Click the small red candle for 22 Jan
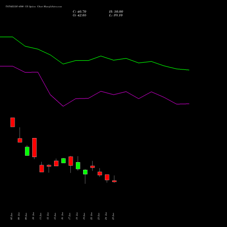Screen dimensions: 227x227 click(93, 167)
